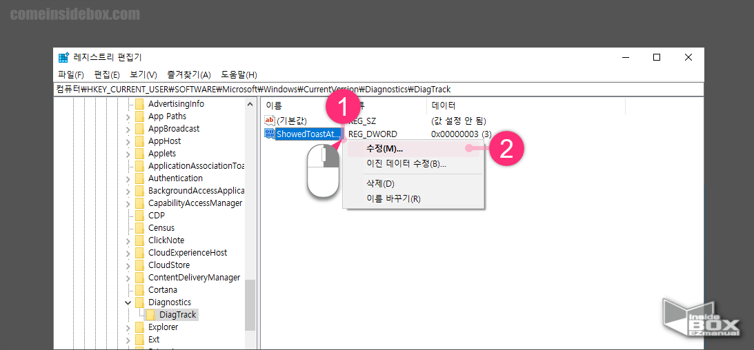The height and width of the screenshot is (350, 754).
Task: Open the 편집(E) menu
Action: point(107,75)
